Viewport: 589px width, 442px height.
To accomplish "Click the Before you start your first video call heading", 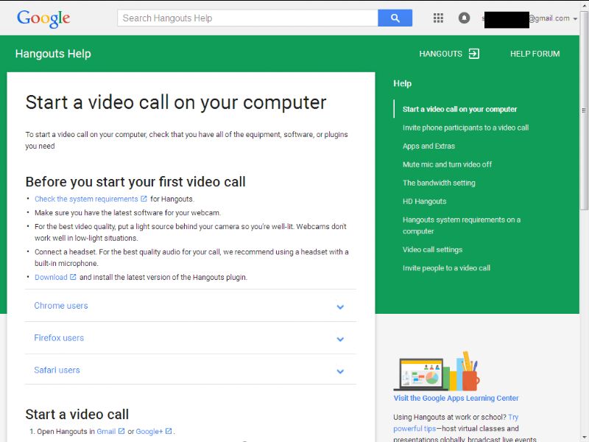I will 135,182.
